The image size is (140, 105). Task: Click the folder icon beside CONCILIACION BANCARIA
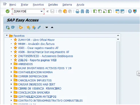(x=15, y=92)
